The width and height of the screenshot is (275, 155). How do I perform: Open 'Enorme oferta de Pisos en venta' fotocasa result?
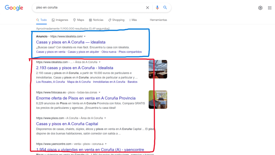point(86,98)
